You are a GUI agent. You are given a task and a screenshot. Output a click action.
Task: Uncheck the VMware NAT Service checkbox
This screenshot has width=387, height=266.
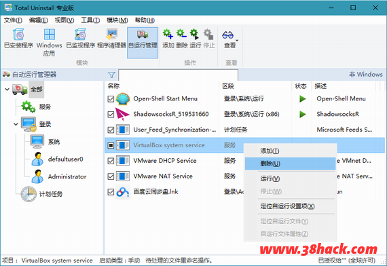pos(111,176)
